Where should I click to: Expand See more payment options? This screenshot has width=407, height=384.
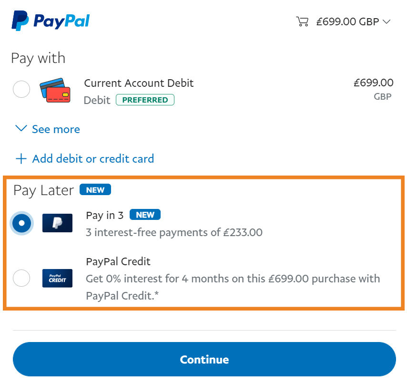tap(56, 129)
